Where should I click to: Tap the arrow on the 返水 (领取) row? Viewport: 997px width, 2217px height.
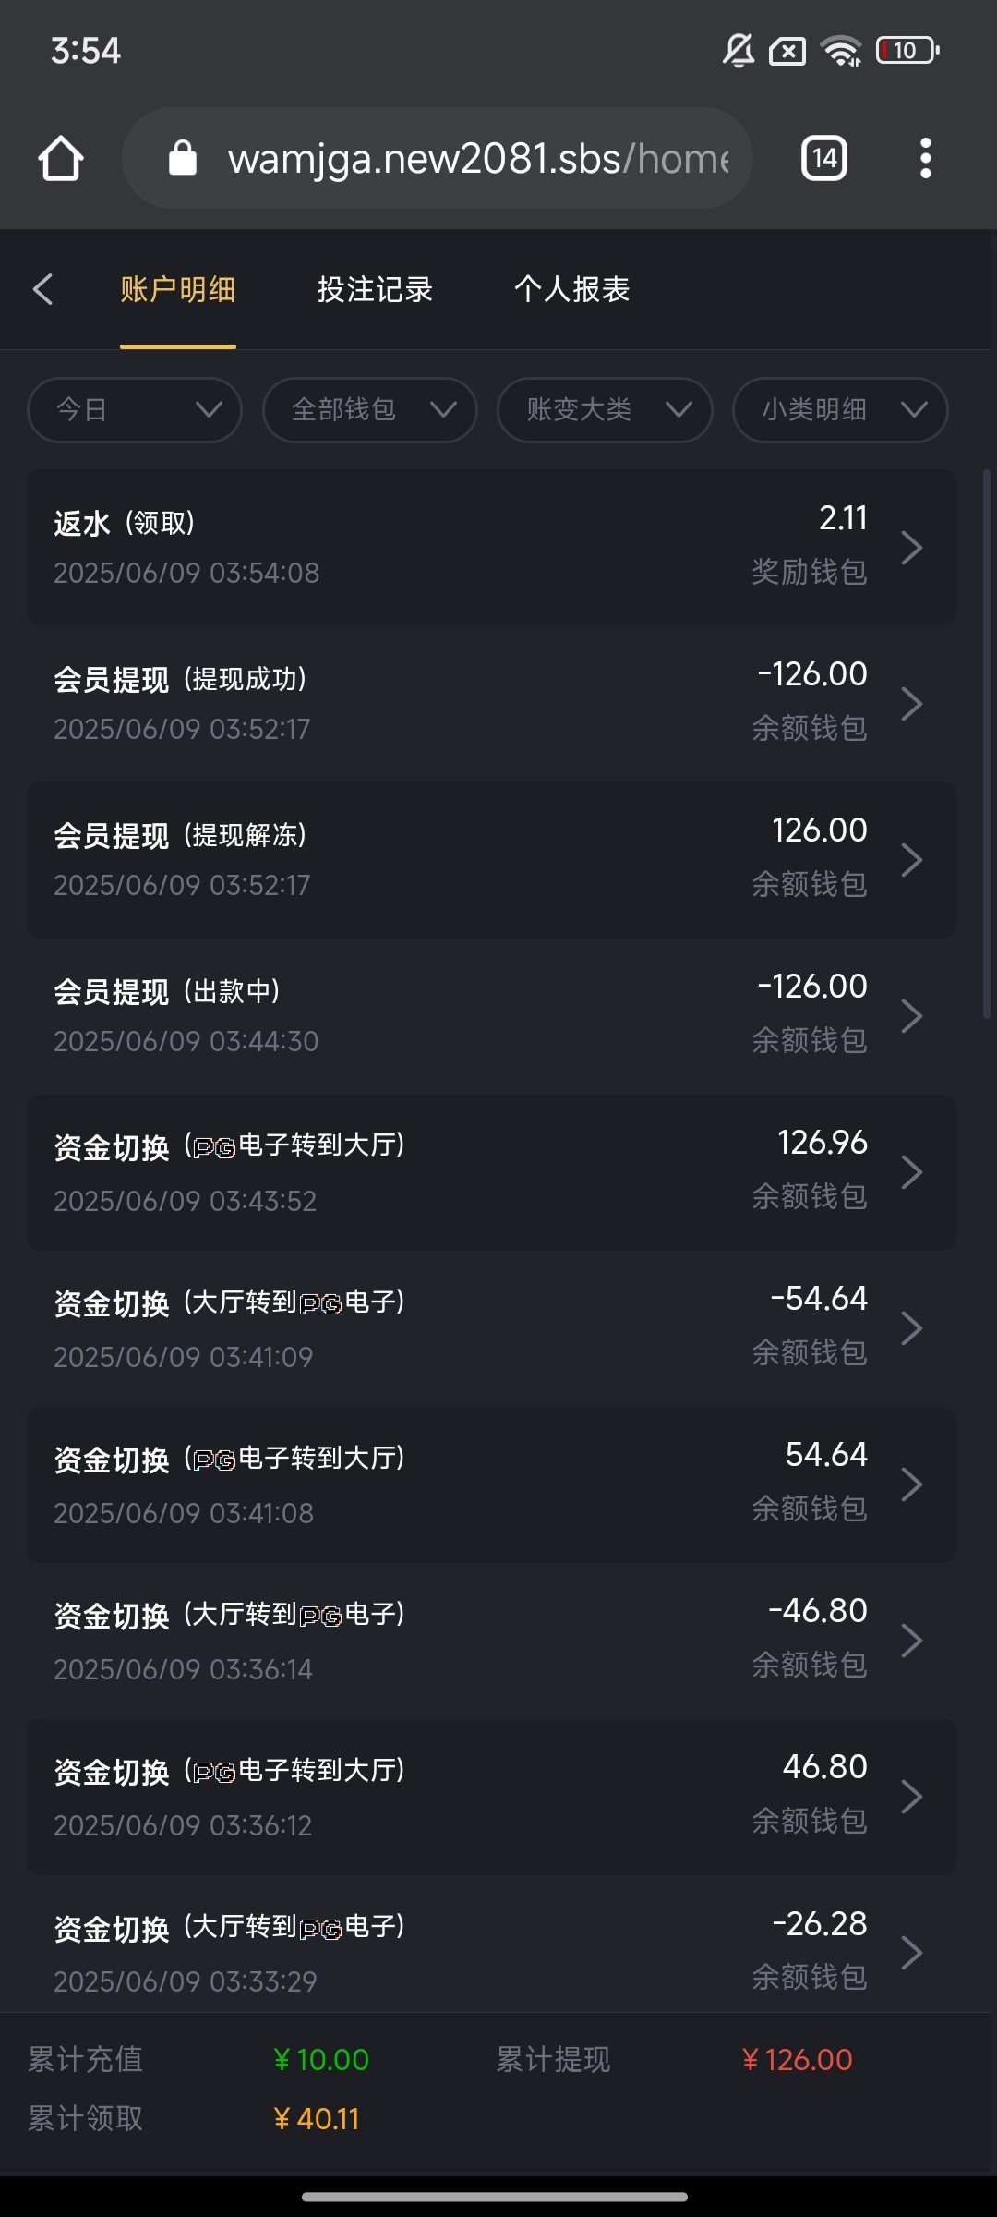tap(911, 548)
